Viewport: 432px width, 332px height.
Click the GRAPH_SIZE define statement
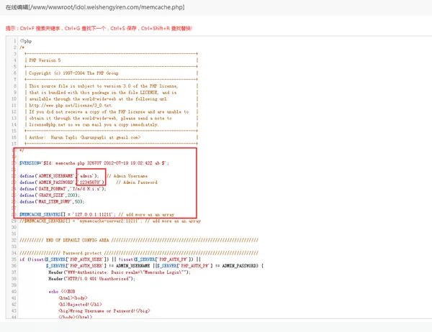pos(50,195)
